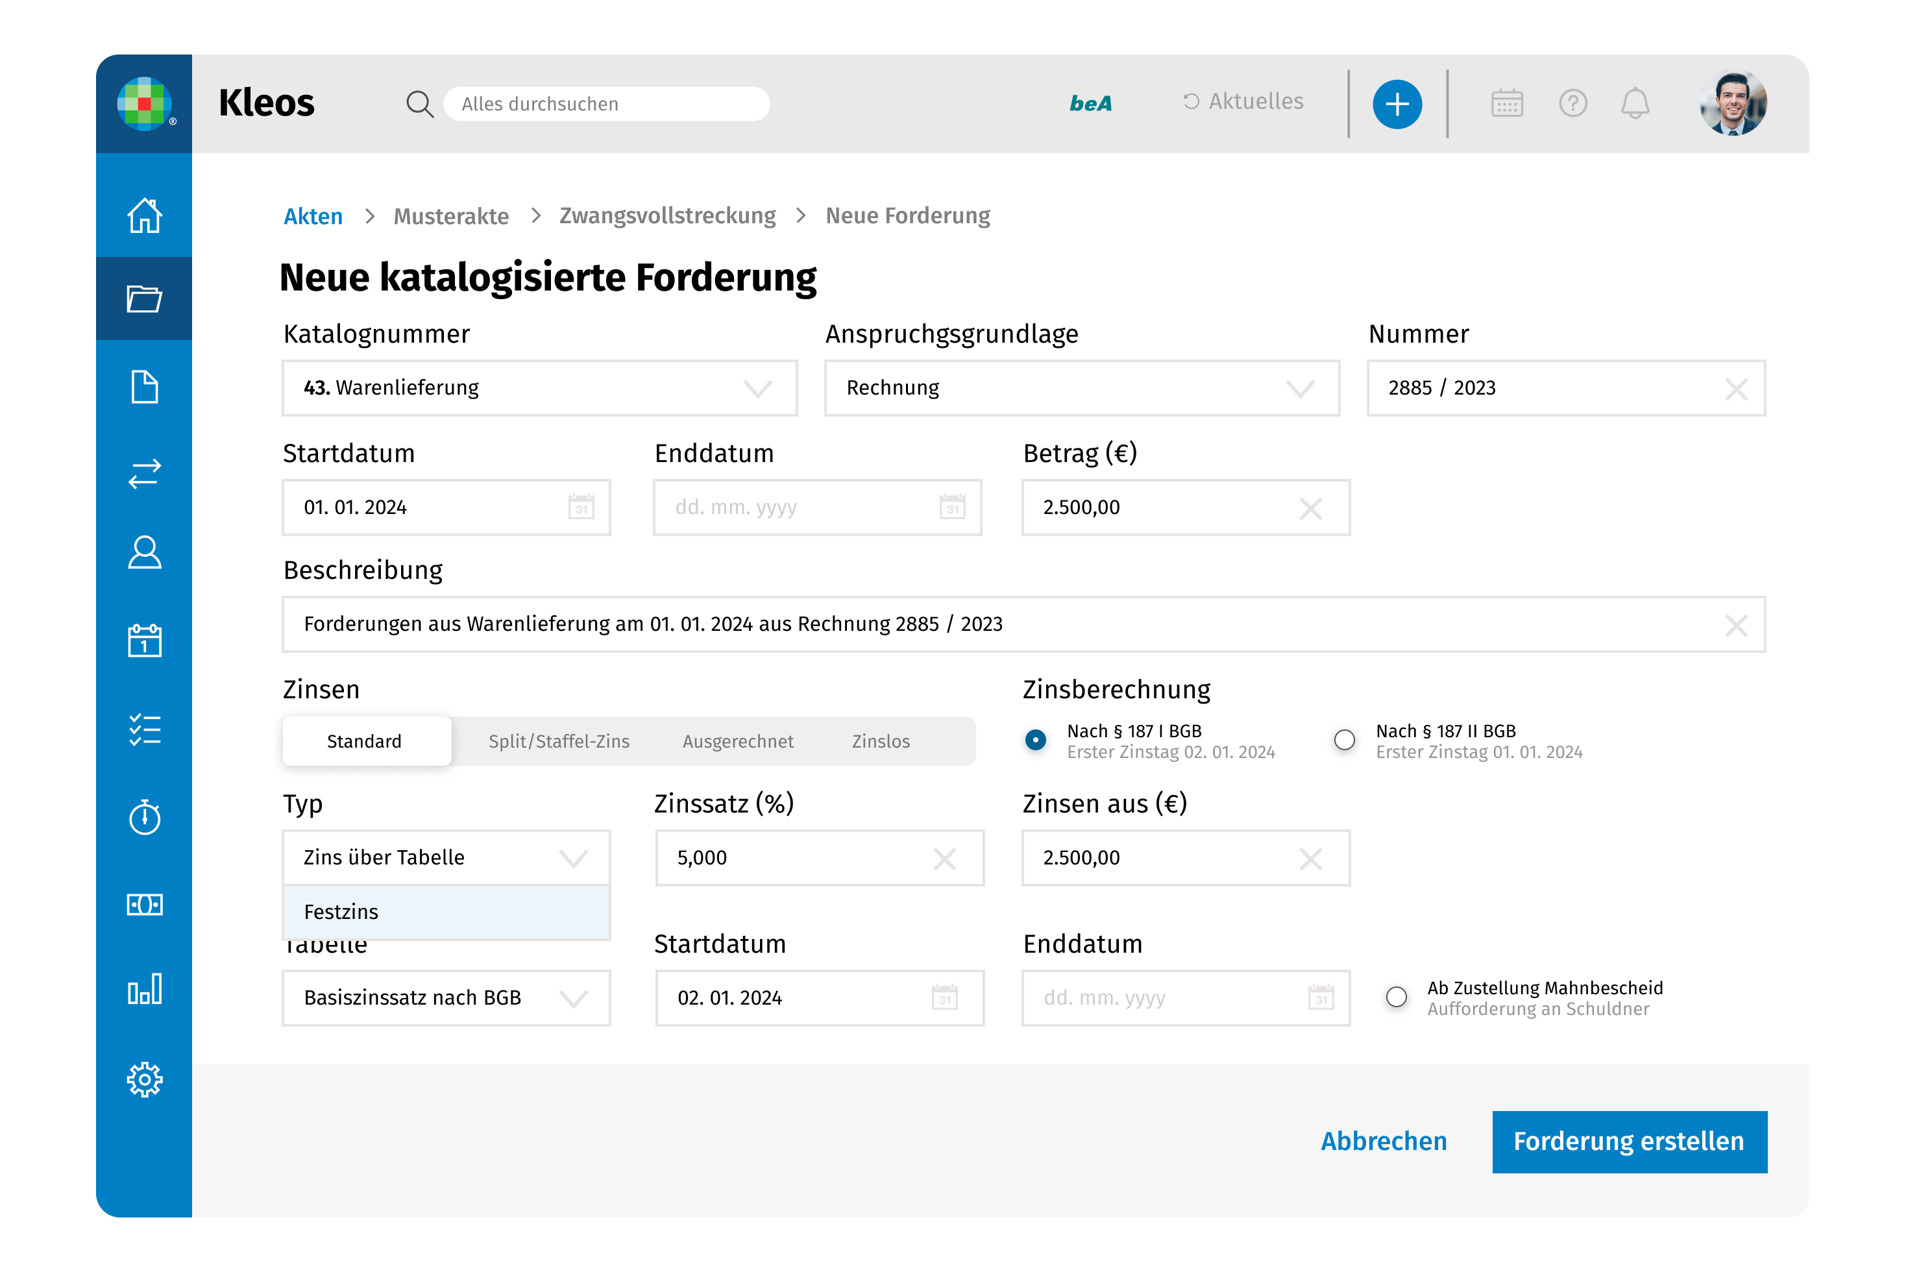
Task: Click the stopwatch time-tracking sidebar icon
Action: (x=144, y=817)
